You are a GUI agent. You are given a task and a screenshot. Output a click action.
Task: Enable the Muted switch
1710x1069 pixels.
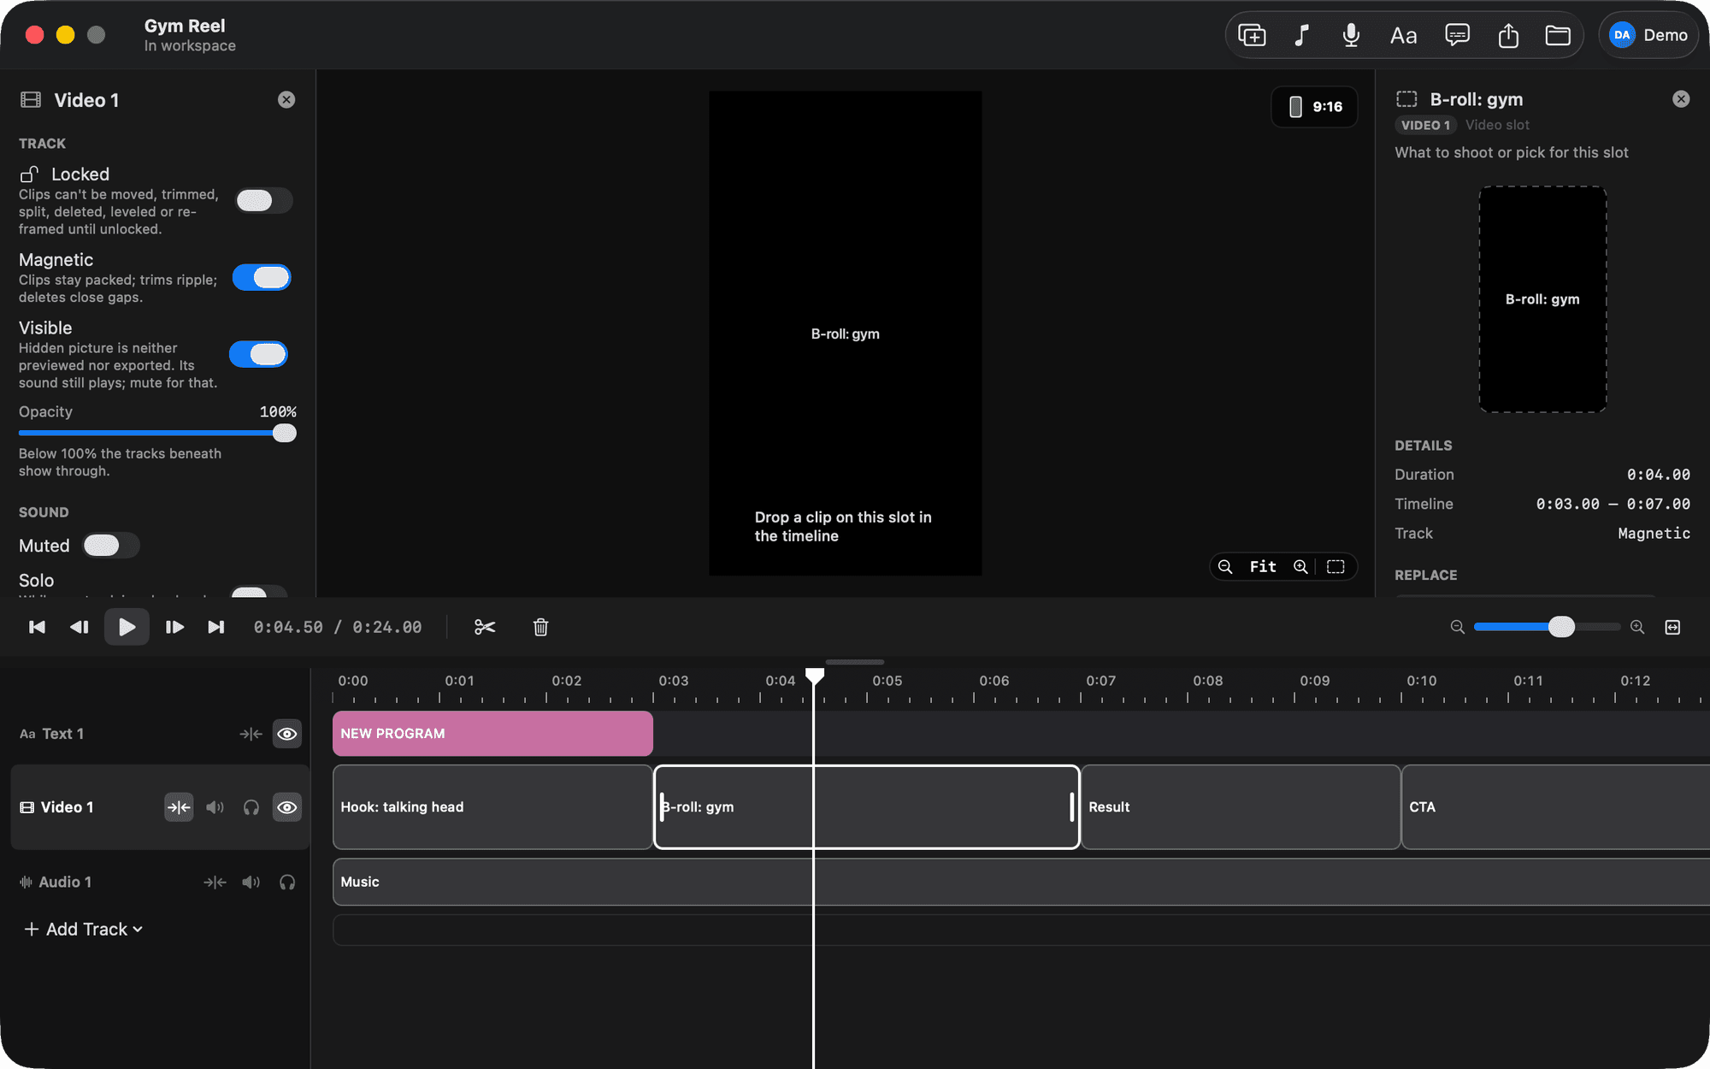[110, 546]
